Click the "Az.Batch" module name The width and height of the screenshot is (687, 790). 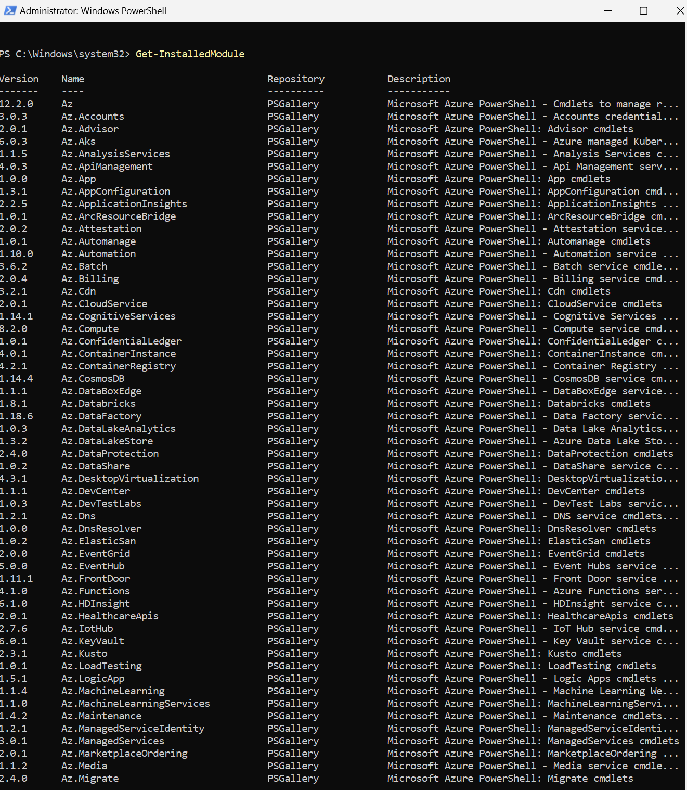tap(84, 266)
